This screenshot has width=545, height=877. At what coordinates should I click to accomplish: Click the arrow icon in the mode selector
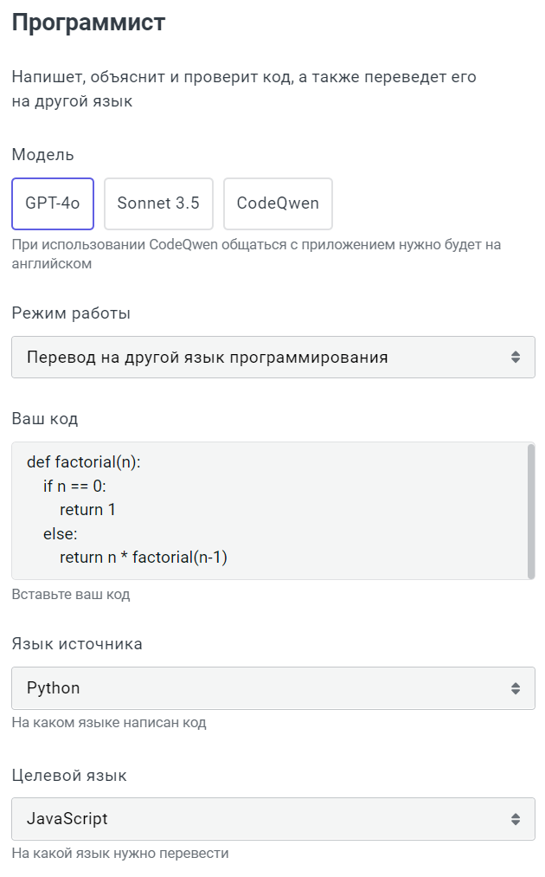point(516,358)
